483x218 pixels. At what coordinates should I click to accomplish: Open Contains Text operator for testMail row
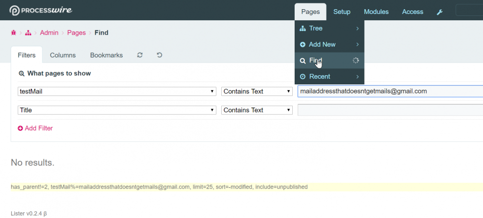pos(257,91)
